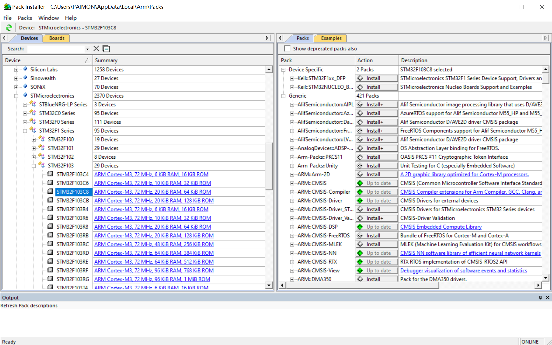Expand the Sinowealth vendor node
This screenshot has height=345, width=552.
pyautogui.click(x=16, y=78)
